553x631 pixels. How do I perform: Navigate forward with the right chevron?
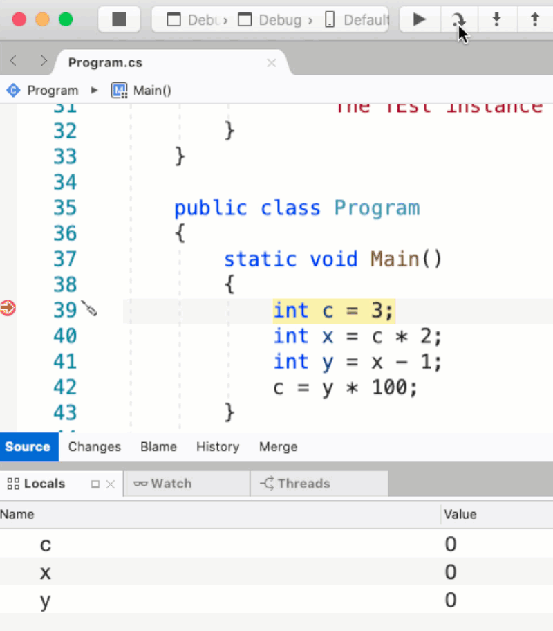pyautogui.click(x=44, y=62)
